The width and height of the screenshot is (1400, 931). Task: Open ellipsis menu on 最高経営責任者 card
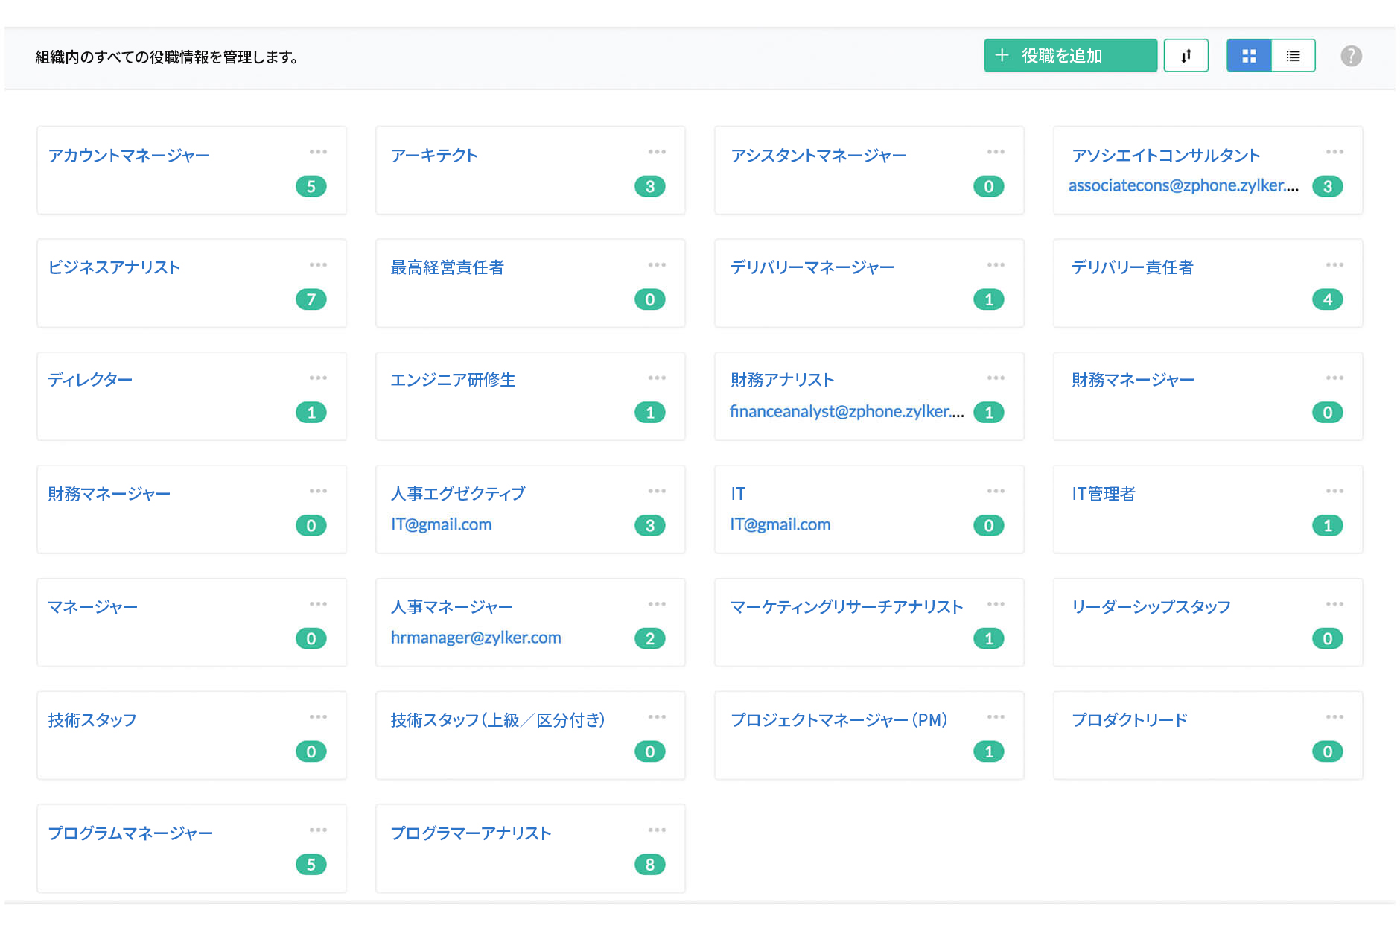pyautogui.click(x=658, y=265)
